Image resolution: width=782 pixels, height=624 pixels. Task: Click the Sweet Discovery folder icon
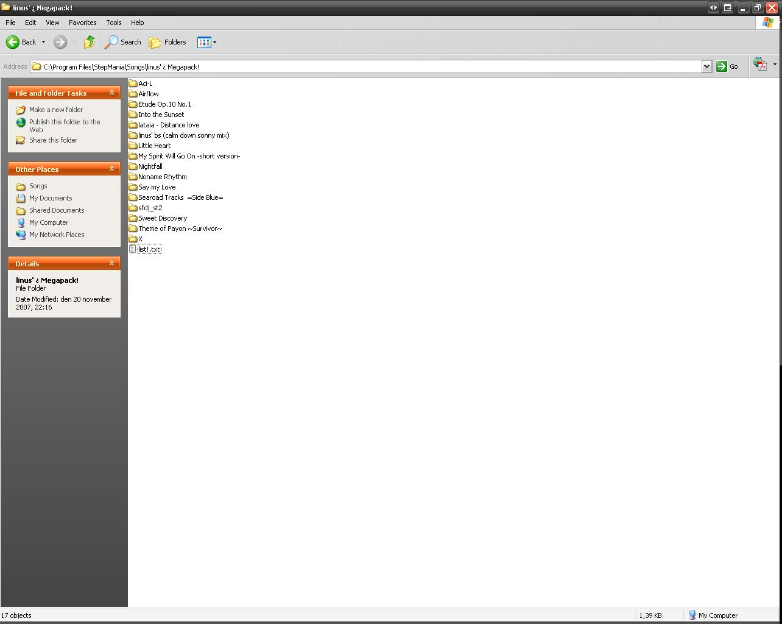(133, 218)
